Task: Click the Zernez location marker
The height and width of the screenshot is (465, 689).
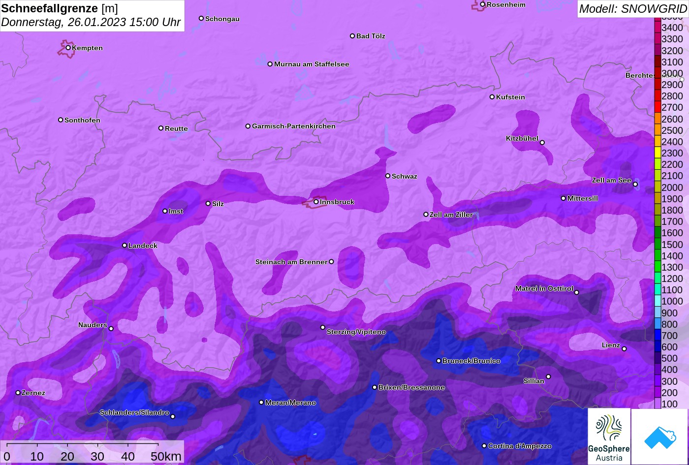Action: tap(18, 393)
